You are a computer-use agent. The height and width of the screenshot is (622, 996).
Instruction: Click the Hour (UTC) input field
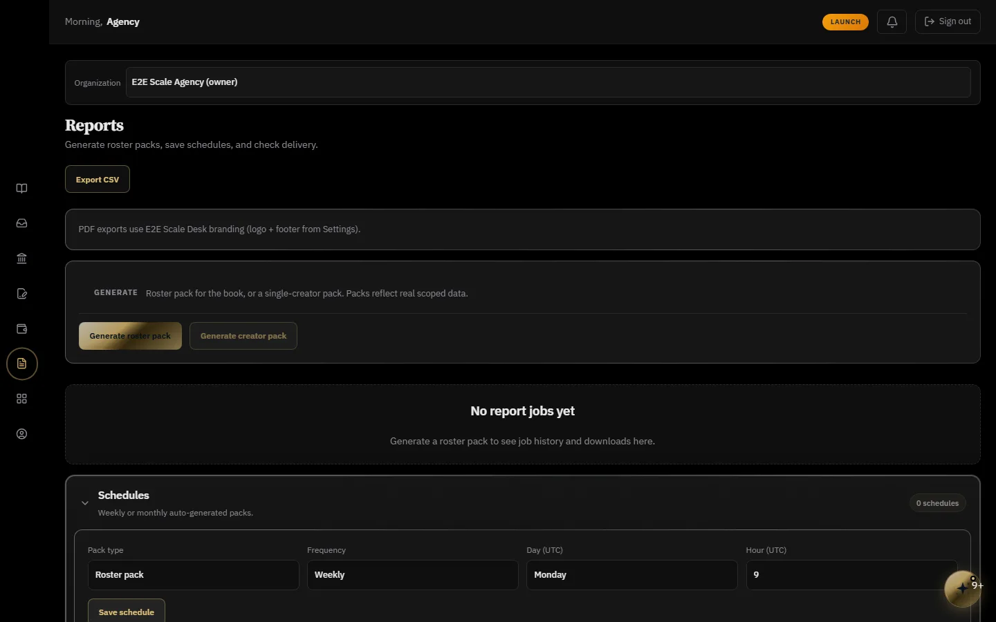click(x=852, y=575)
